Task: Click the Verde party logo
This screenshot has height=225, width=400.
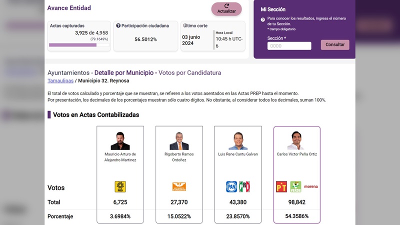Action: [295, 187]
